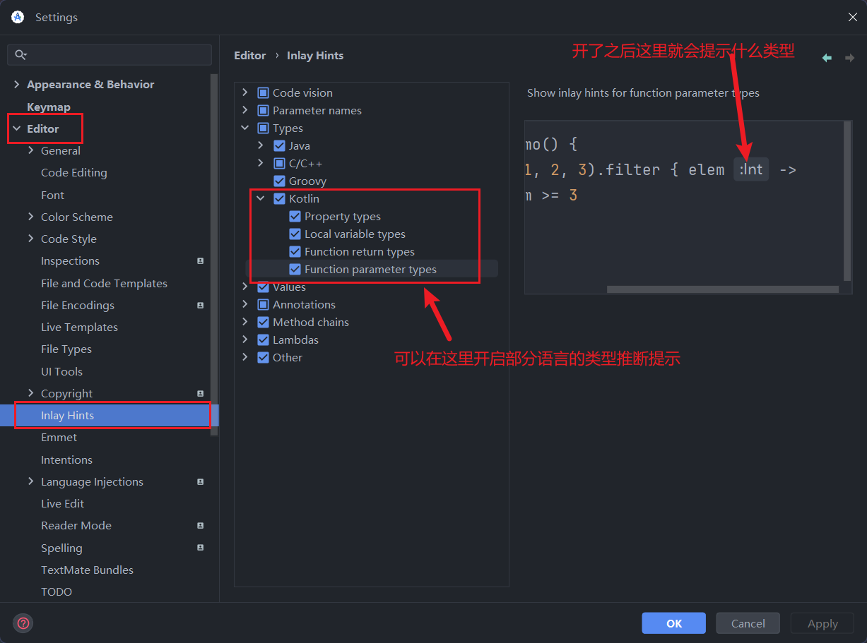
Task: Disable the Groovy type hints checkbox
Action: point(280,181)
